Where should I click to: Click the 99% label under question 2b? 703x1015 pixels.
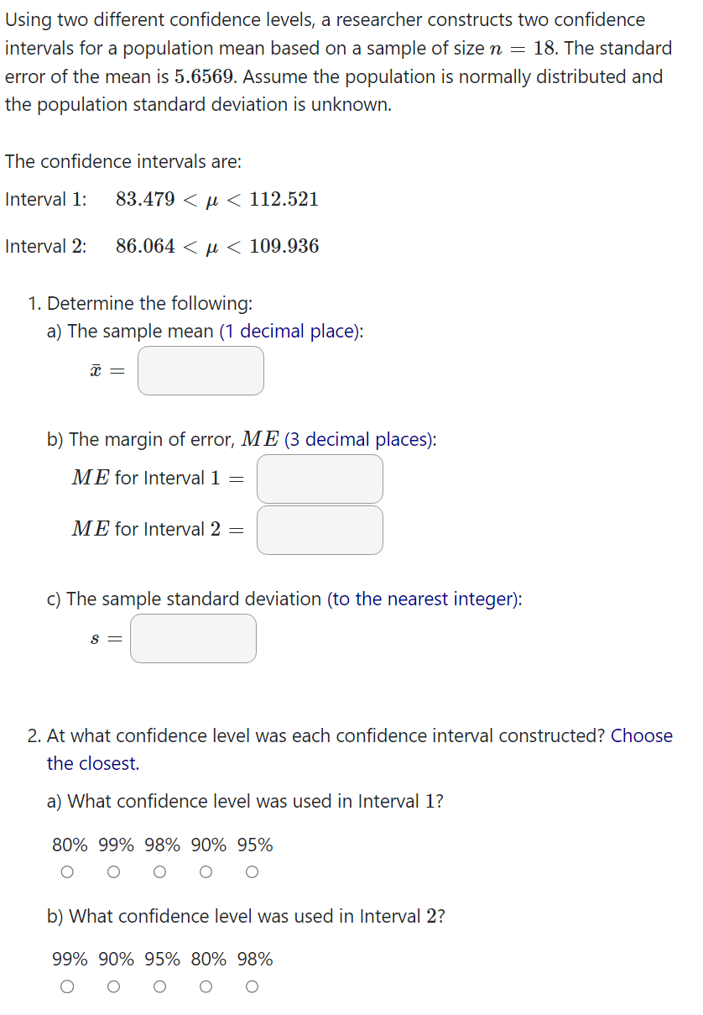[x=68, y=960]
